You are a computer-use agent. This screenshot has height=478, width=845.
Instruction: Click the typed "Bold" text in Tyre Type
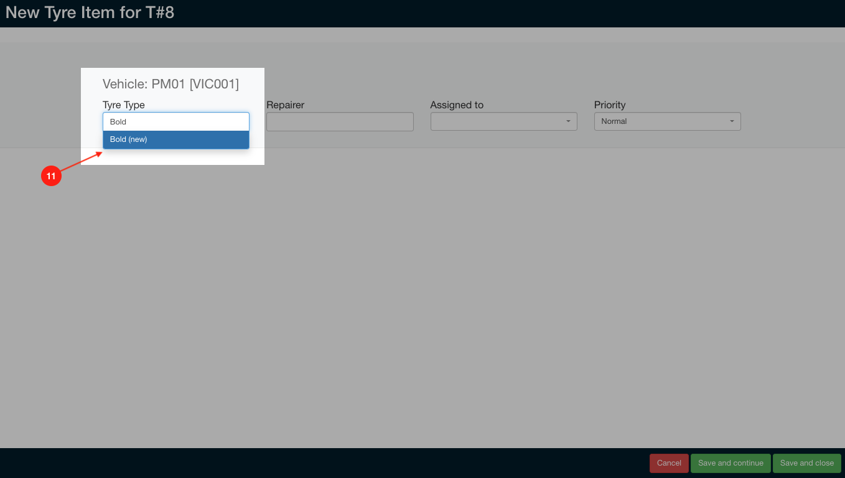[118, 122]
